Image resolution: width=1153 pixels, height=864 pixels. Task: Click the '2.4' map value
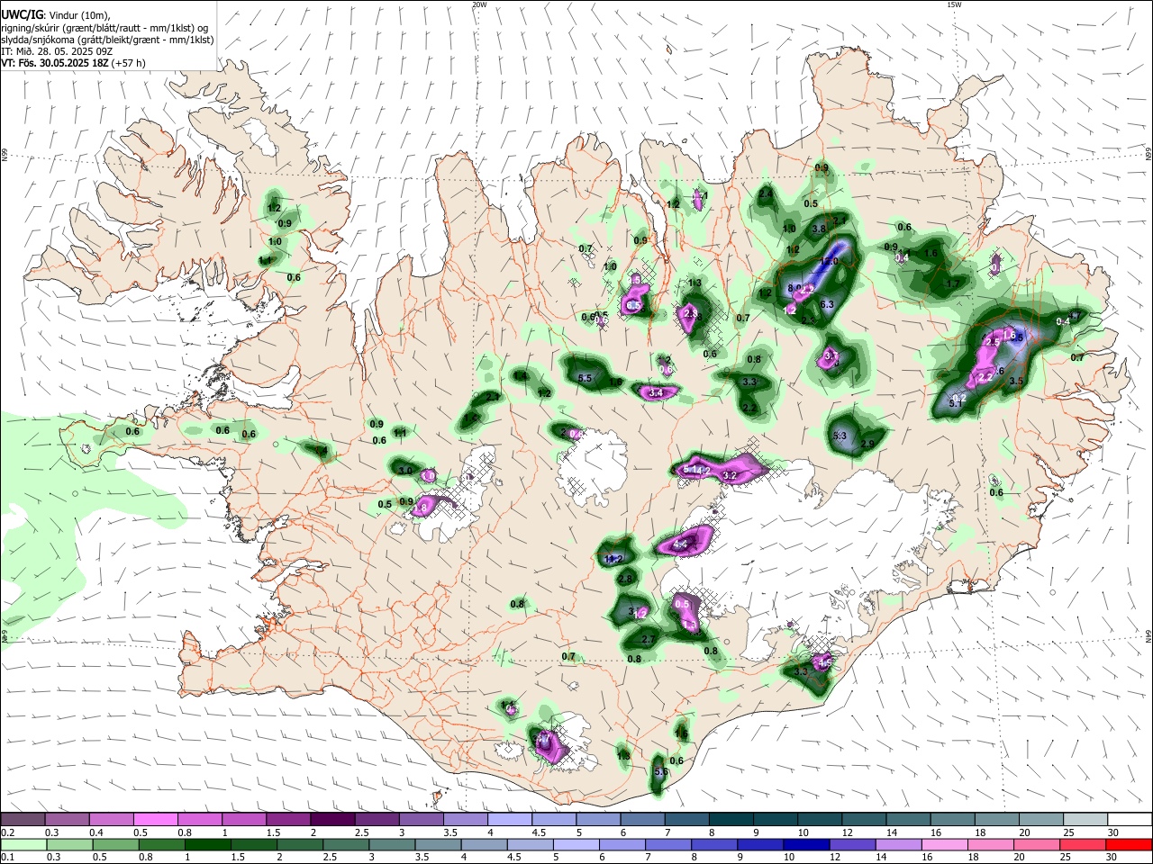click(x=766, y=193)
